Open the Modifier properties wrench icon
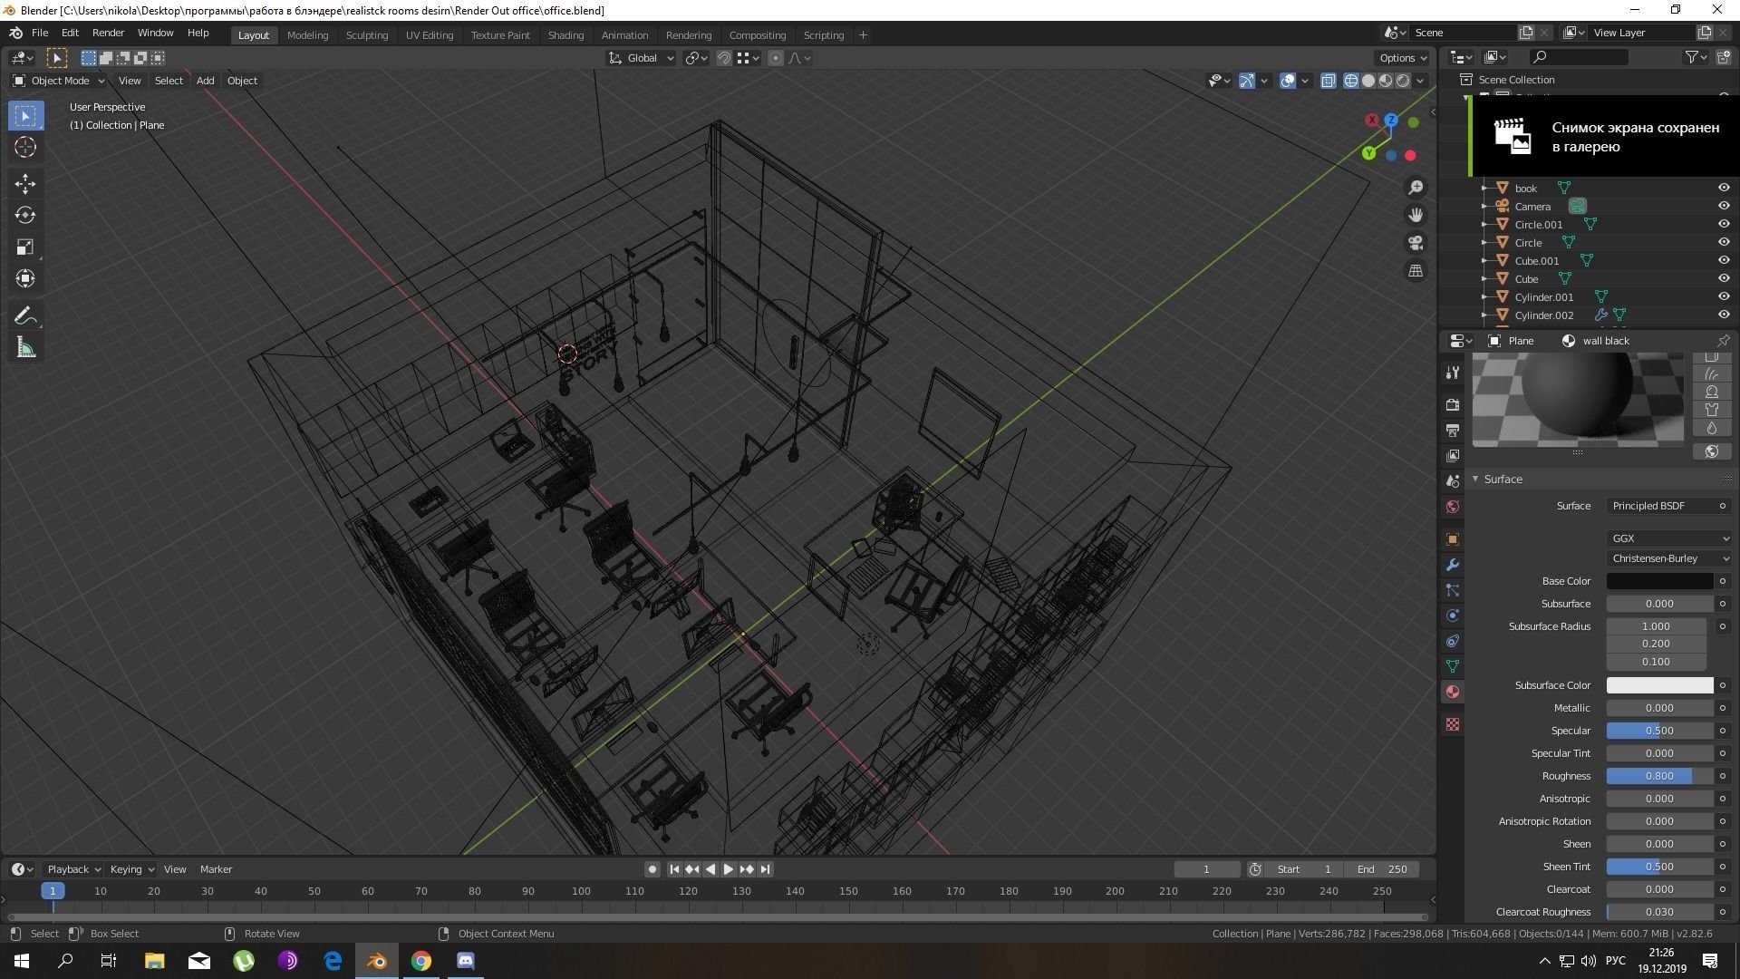The height and width of the screenshot is (979, 1740). tap(1453, 565)
